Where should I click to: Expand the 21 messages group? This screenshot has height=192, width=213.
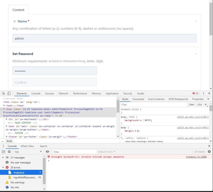(3, 157)
